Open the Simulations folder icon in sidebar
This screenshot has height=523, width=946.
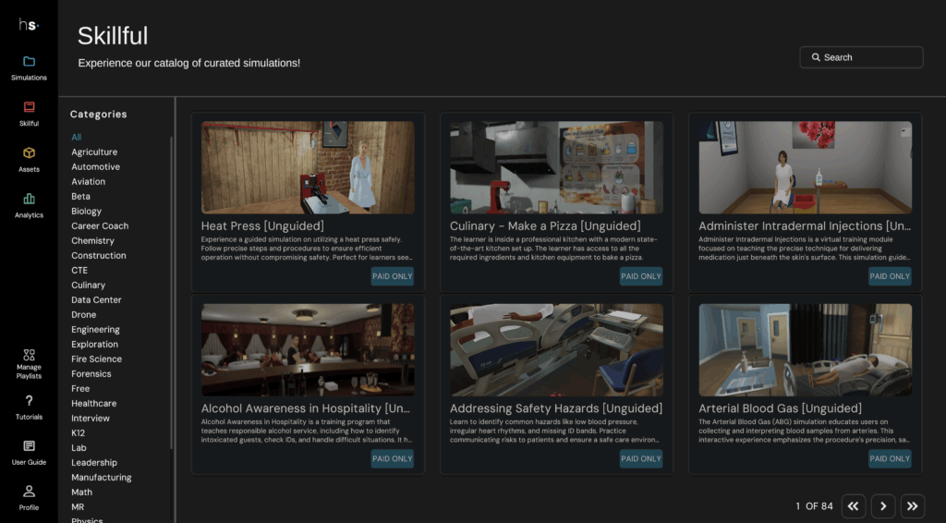[29, 62]
